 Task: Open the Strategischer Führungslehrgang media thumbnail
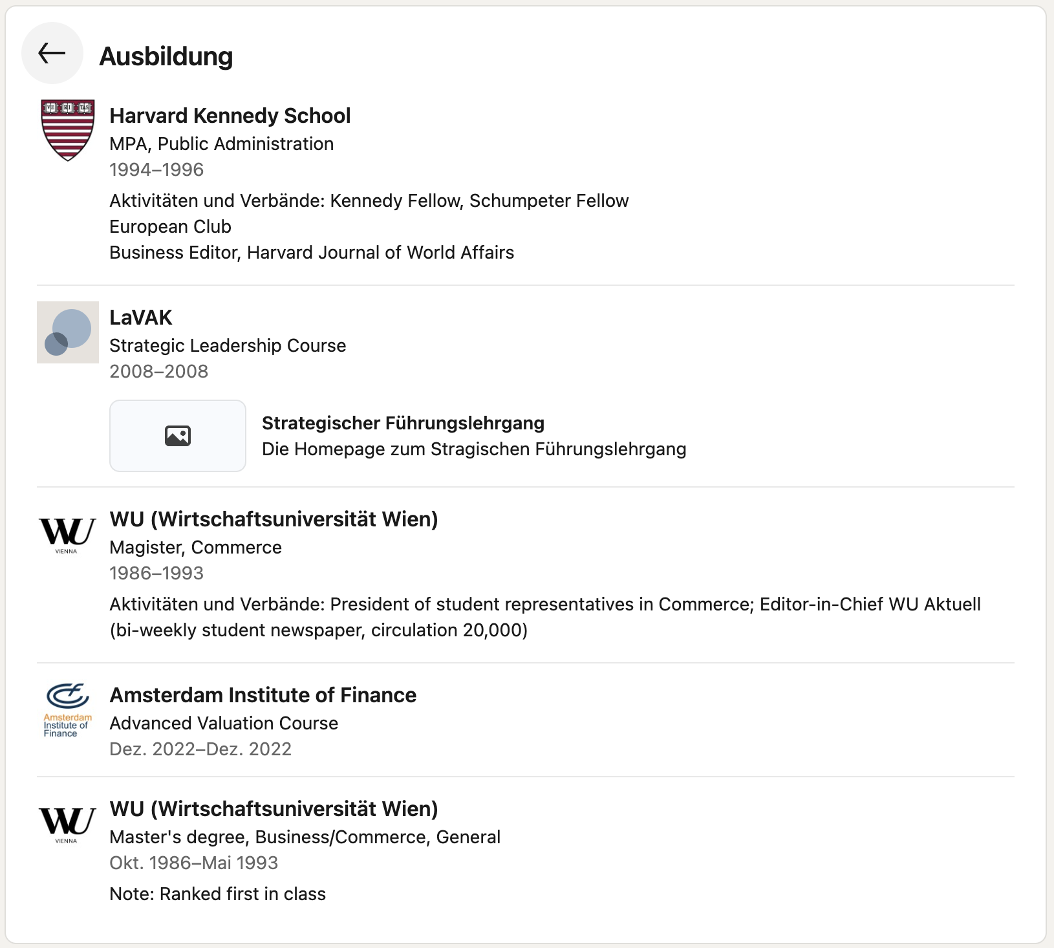[178, 436]
